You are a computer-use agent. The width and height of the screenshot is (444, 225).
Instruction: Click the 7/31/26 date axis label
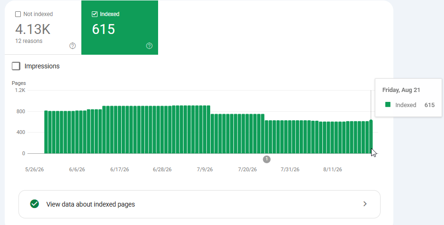coord(290,169)
